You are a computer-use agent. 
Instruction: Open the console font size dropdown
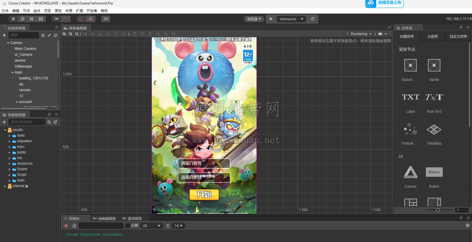178,226
